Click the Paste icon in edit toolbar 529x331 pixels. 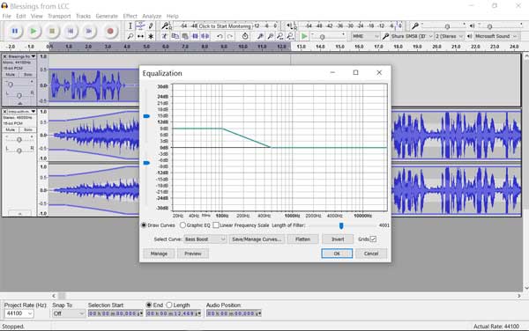tap(185, 36)
